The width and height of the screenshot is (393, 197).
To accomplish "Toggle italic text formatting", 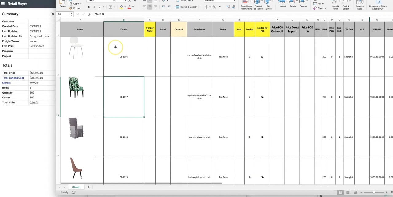I will [94, 7].
